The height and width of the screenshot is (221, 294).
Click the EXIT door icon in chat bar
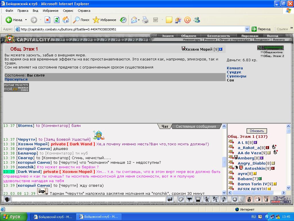tap(266, 199)
